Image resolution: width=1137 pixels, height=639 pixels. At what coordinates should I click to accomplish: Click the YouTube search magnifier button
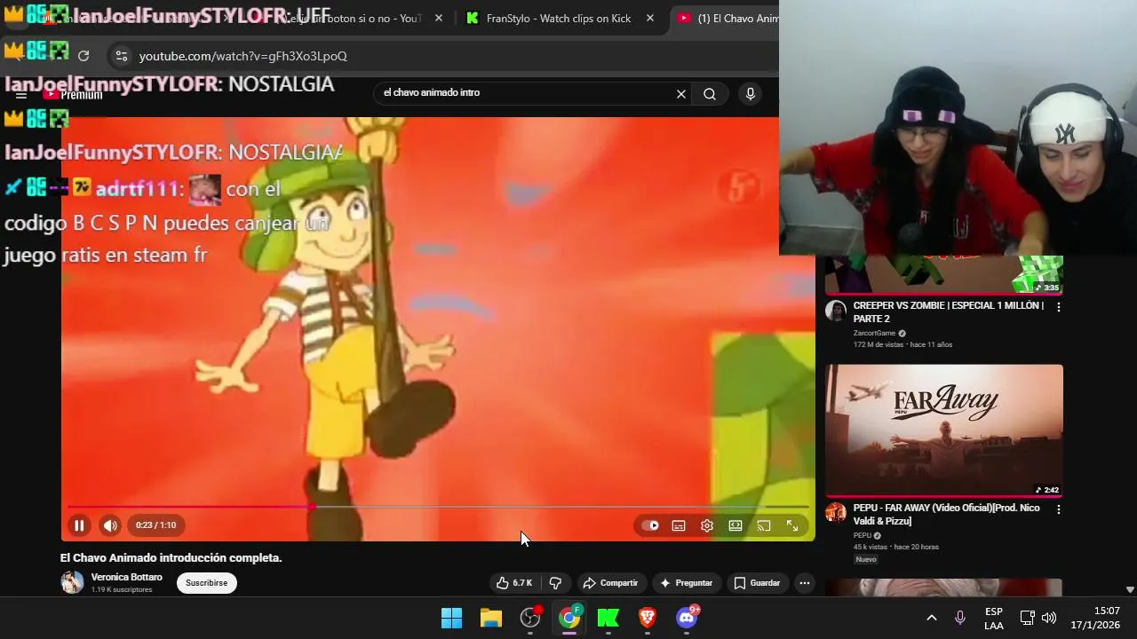710,94
